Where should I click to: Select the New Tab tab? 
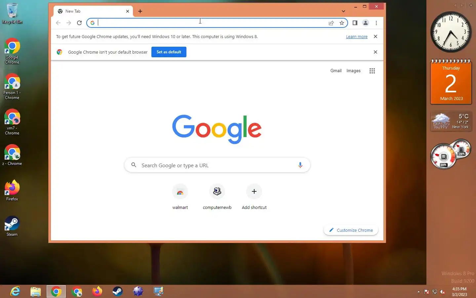click(93, 11)
